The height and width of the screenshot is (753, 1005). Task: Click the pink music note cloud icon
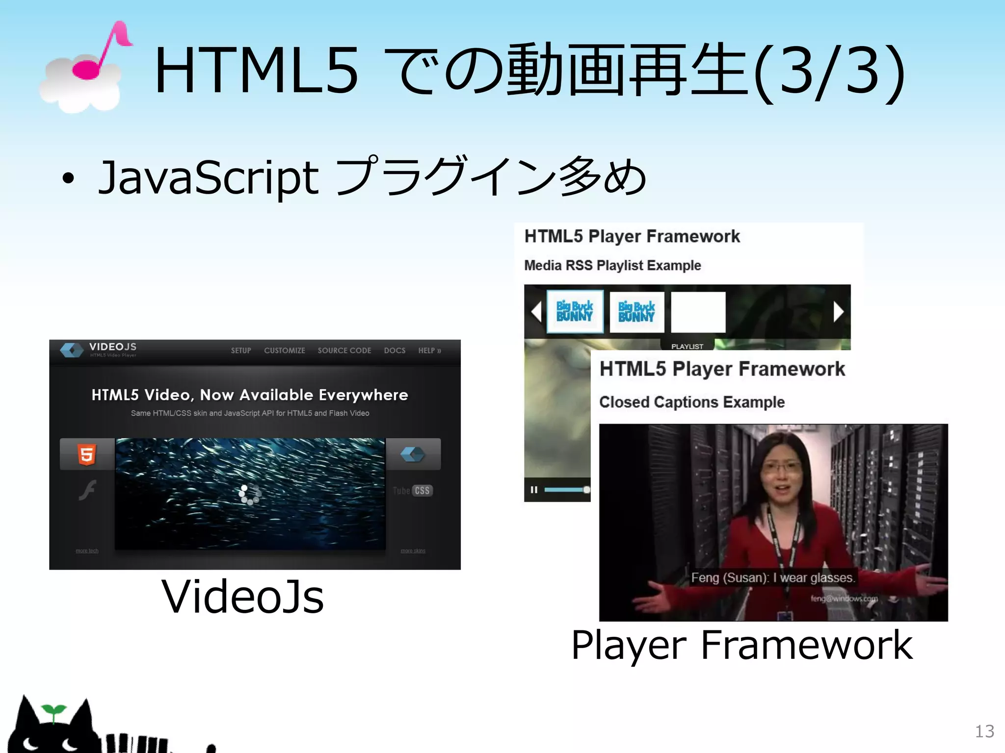tap(86, 67)
